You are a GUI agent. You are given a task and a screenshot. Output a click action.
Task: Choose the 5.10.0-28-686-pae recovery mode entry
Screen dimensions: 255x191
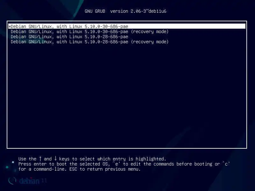tap(90, 42)
